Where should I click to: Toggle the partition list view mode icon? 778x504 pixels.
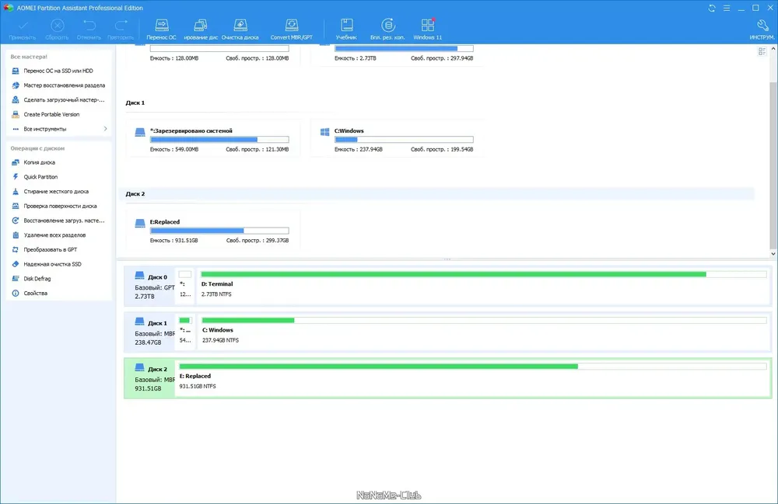pos(762,51)
